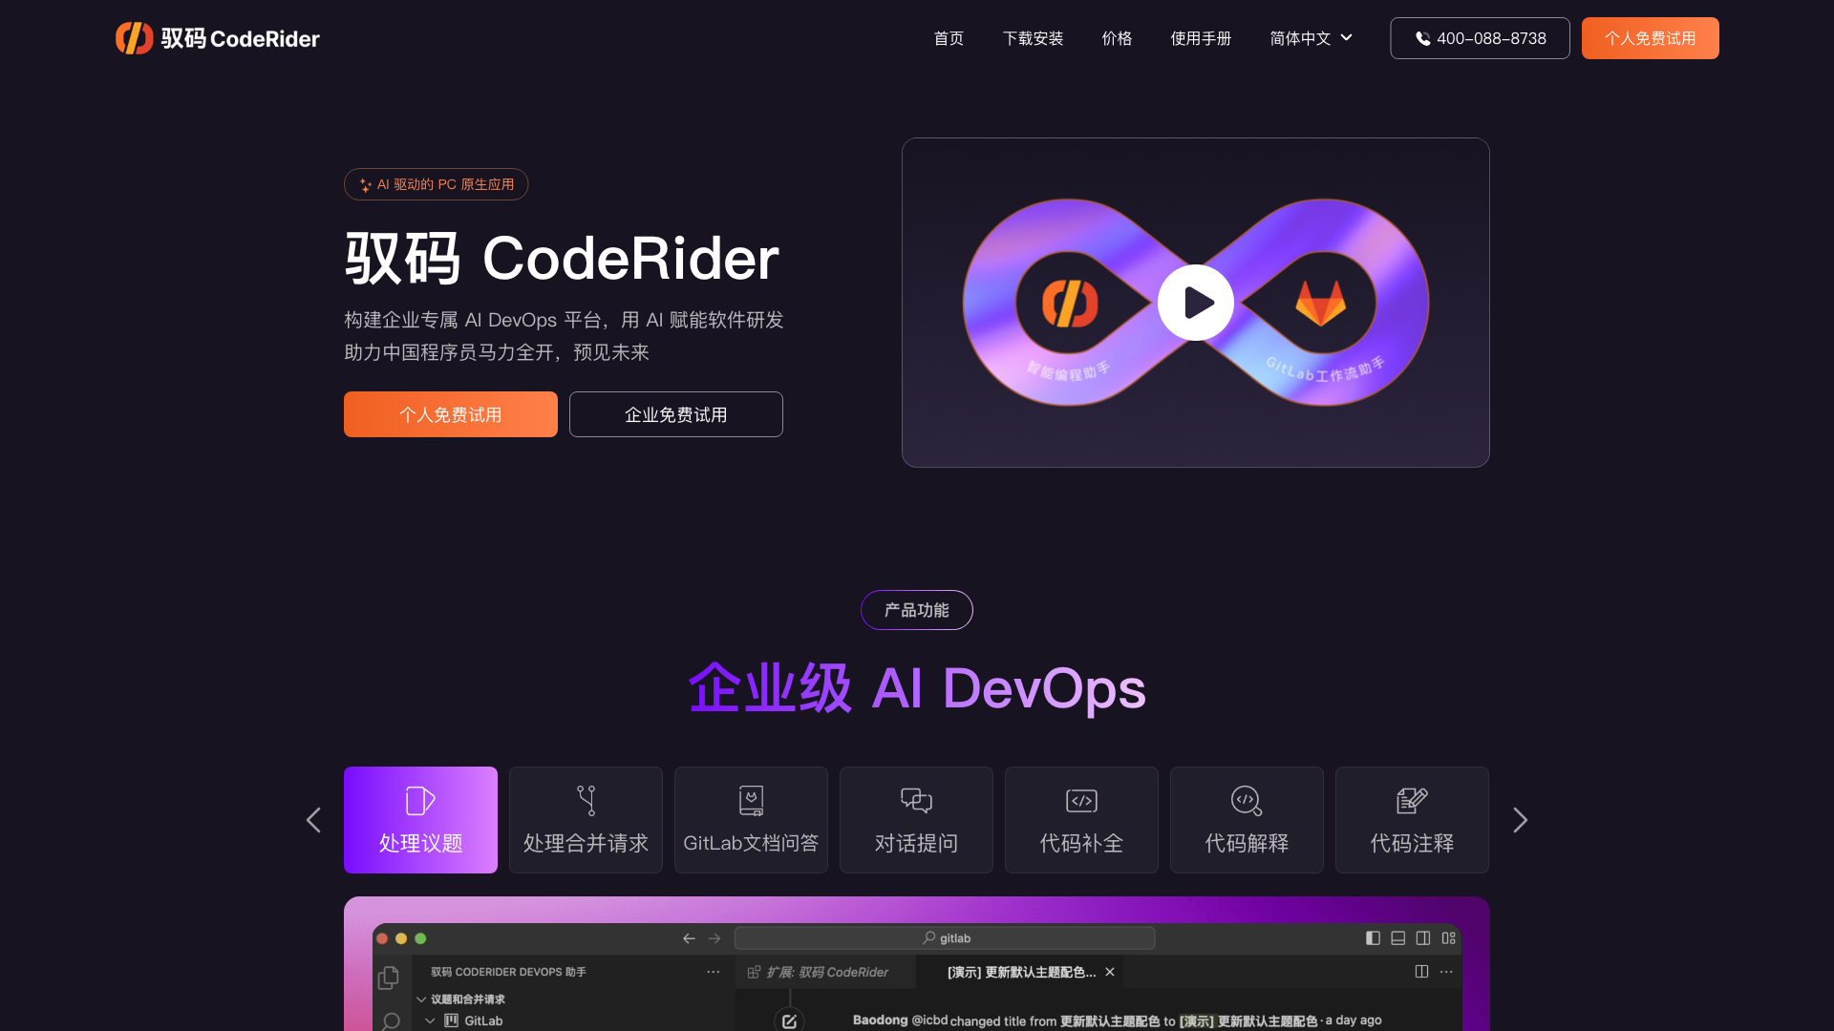Click the CodeRider logo in header

218,38
